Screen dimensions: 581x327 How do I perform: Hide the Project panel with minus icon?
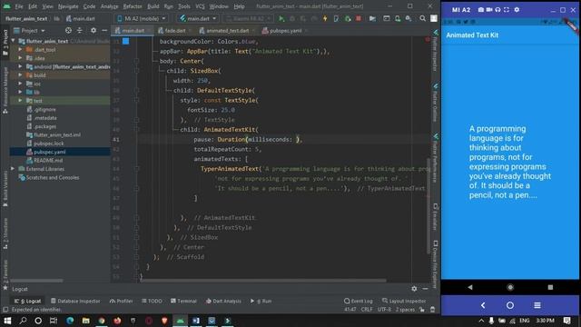(x=104, y=30)
